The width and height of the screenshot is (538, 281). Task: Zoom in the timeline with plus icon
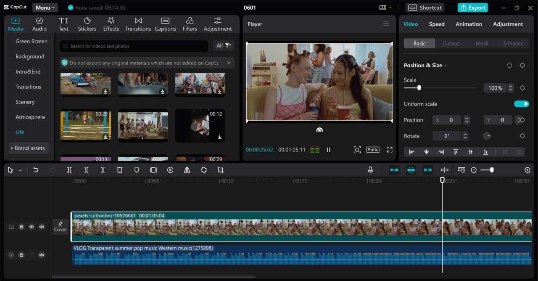pyautogui.click(x=527, y=170)
